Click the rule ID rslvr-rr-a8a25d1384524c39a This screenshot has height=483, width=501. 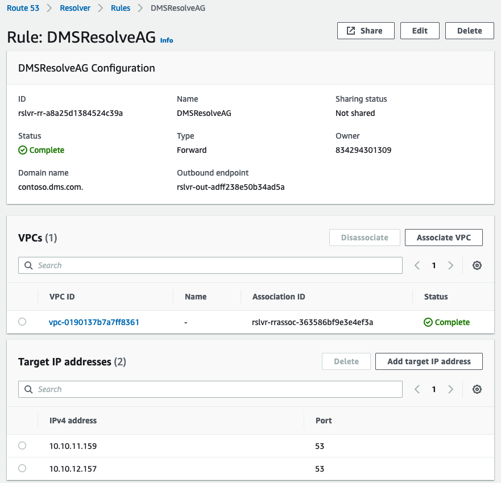click(x=71, y=113)
